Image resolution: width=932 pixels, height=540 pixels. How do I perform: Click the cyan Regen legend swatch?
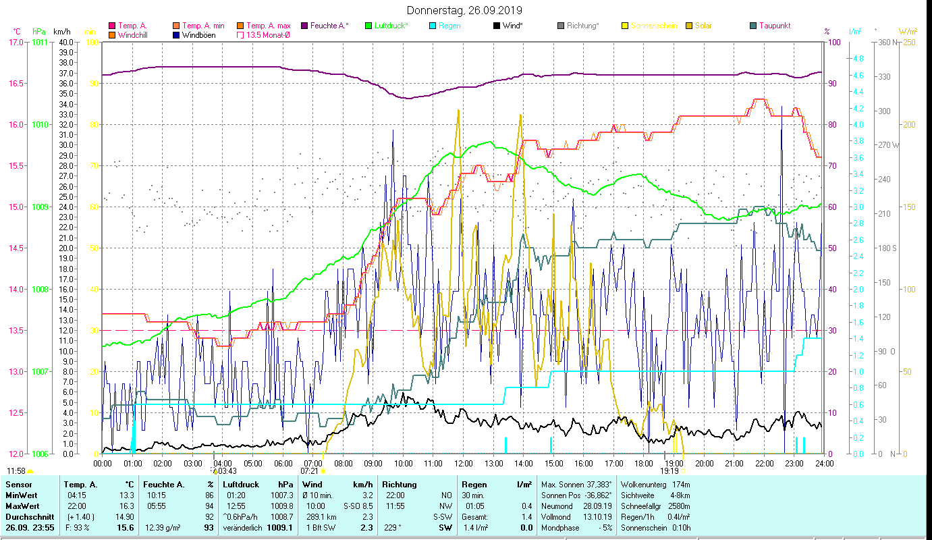click(433, 26)
